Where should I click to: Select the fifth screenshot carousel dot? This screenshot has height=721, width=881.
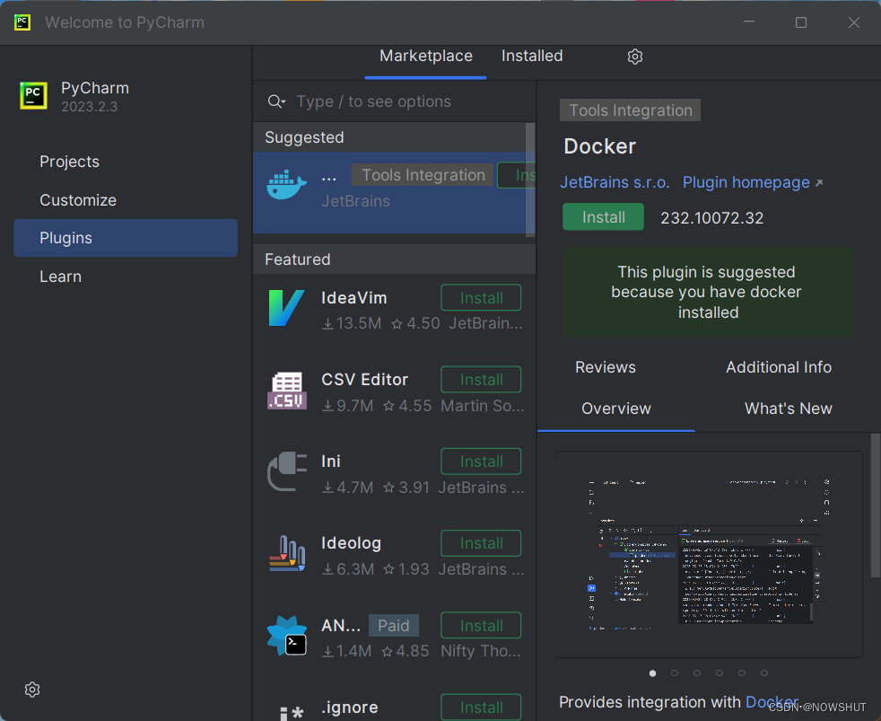click(x=742, y=673)
